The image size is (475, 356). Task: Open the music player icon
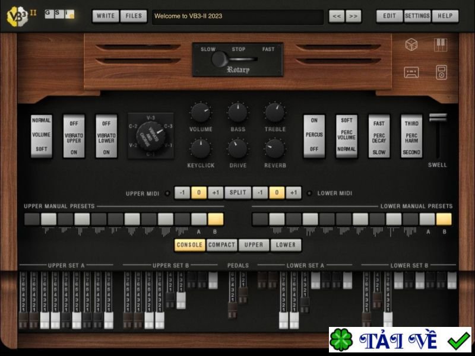click(441, 72)
